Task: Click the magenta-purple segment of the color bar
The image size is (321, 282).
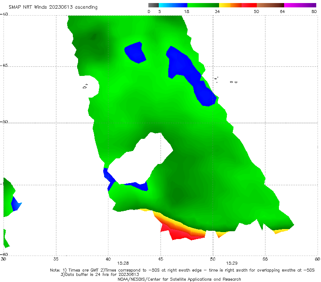Action: [300, 5]
